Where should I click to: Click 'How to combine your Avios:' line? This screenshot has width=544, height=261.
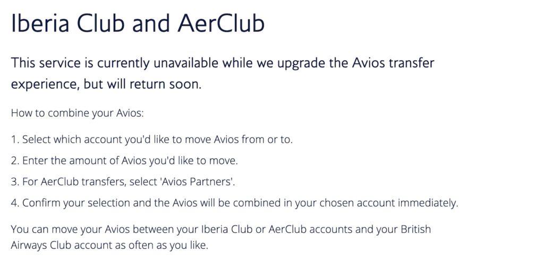77,114
